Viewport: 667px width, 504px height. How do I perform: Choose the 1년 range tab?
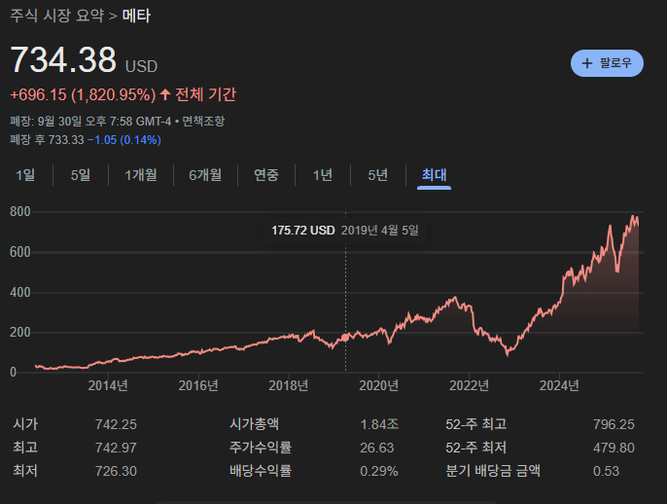tap(323, 175)
